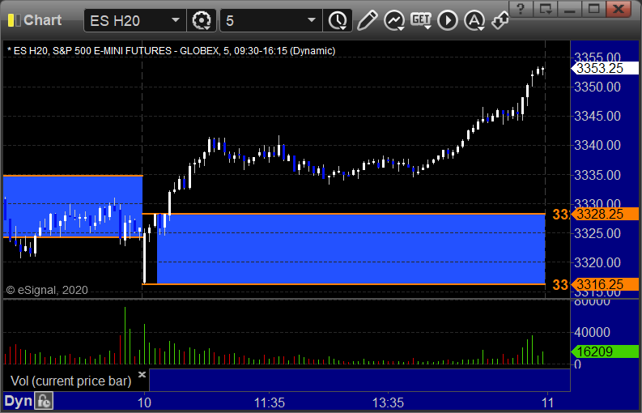Viewport: 642px width, 413px height.
Task: Click the 13:35 time axis label
Action: pos(388,402)
